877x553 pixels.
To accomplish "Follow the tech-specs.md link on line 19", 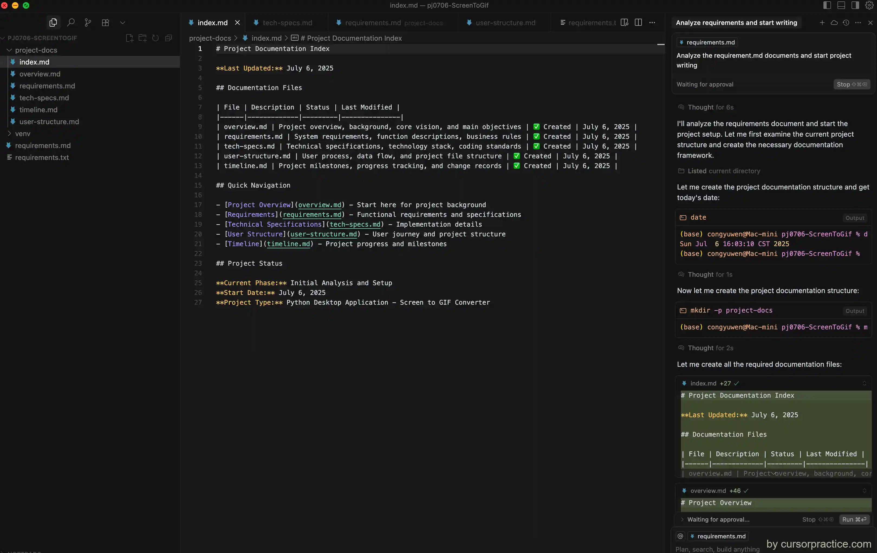I will (355, 224).
